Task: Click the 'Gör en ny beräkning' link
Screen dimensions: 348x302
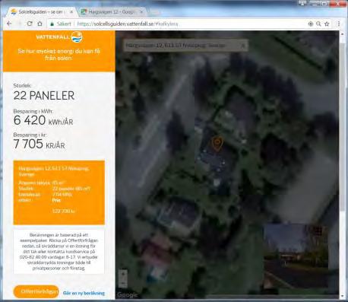Action: coord(84,293)
